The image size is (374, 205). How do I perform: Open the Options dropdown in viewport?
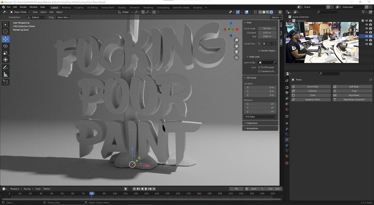276,17
